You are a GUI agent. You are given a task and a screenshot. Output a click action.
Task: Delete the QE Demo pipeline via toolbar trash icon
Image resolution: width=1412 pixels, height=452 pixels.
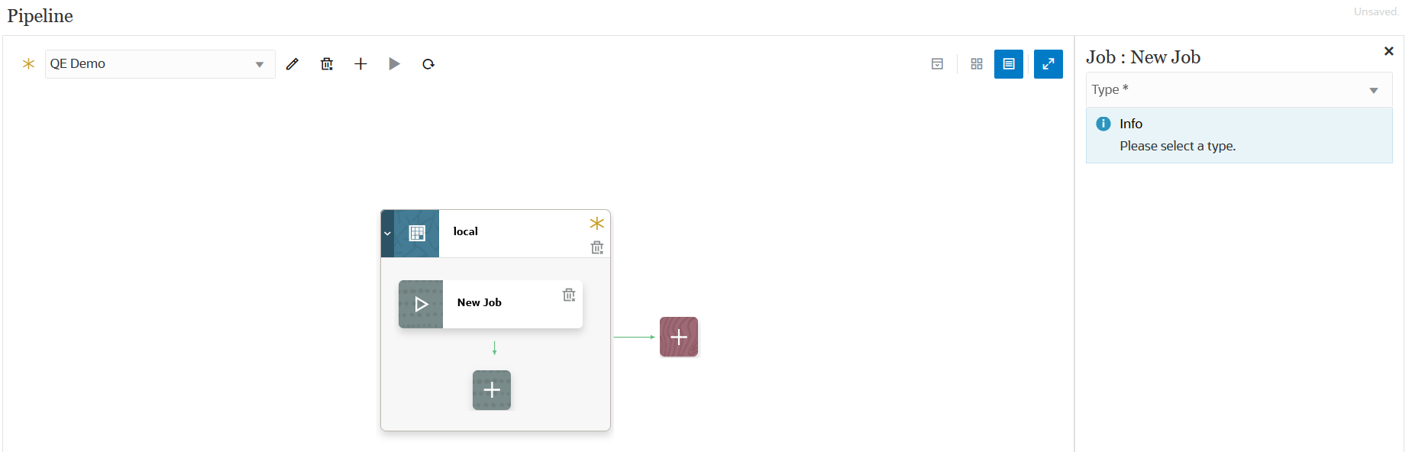pyautogui.click(x=327, y=64)
